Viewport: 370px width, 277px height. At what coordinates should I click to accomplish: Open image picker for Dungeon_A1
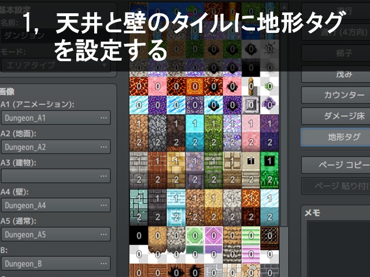55,118
